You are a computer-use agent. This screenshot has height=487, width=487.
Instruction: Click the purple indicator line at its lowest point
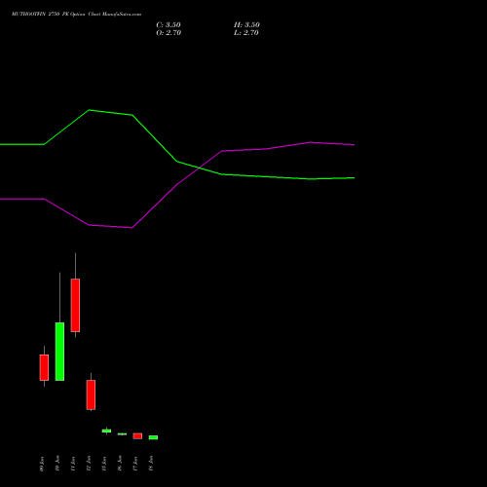pos(131,228)
